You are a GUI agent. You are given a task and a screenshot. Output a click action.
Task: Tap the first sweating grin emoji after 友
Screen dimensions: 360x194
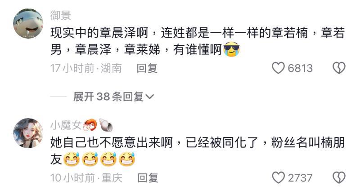(72, 159)
